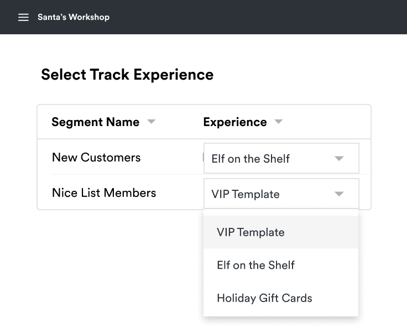
Task: Click the Experience column header text
Action: (234, 122)
